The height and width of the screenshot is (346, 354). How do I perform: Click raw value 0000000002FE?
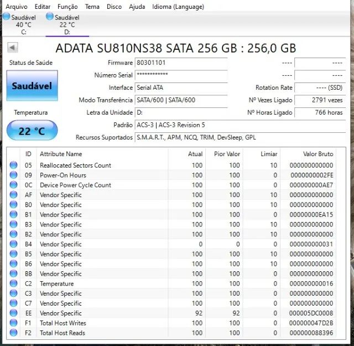click(312, 175)
